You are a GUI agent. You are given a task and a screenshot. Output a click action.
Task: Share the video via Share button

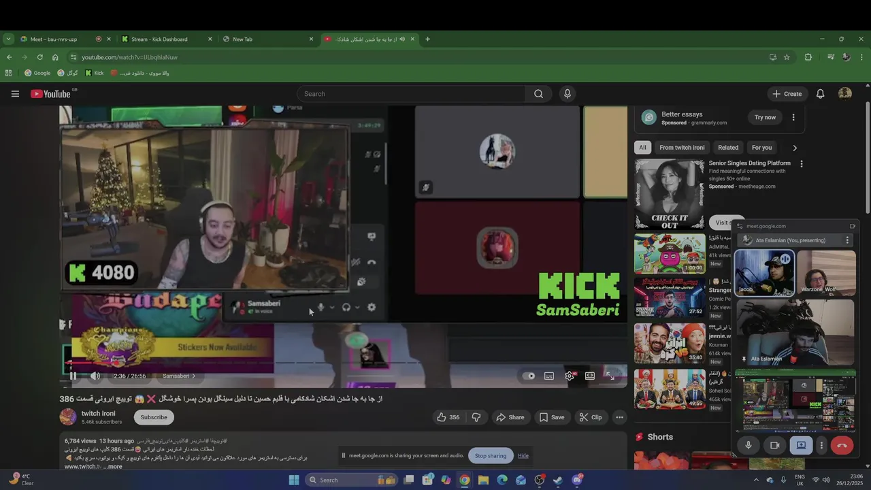pos(510,417)
